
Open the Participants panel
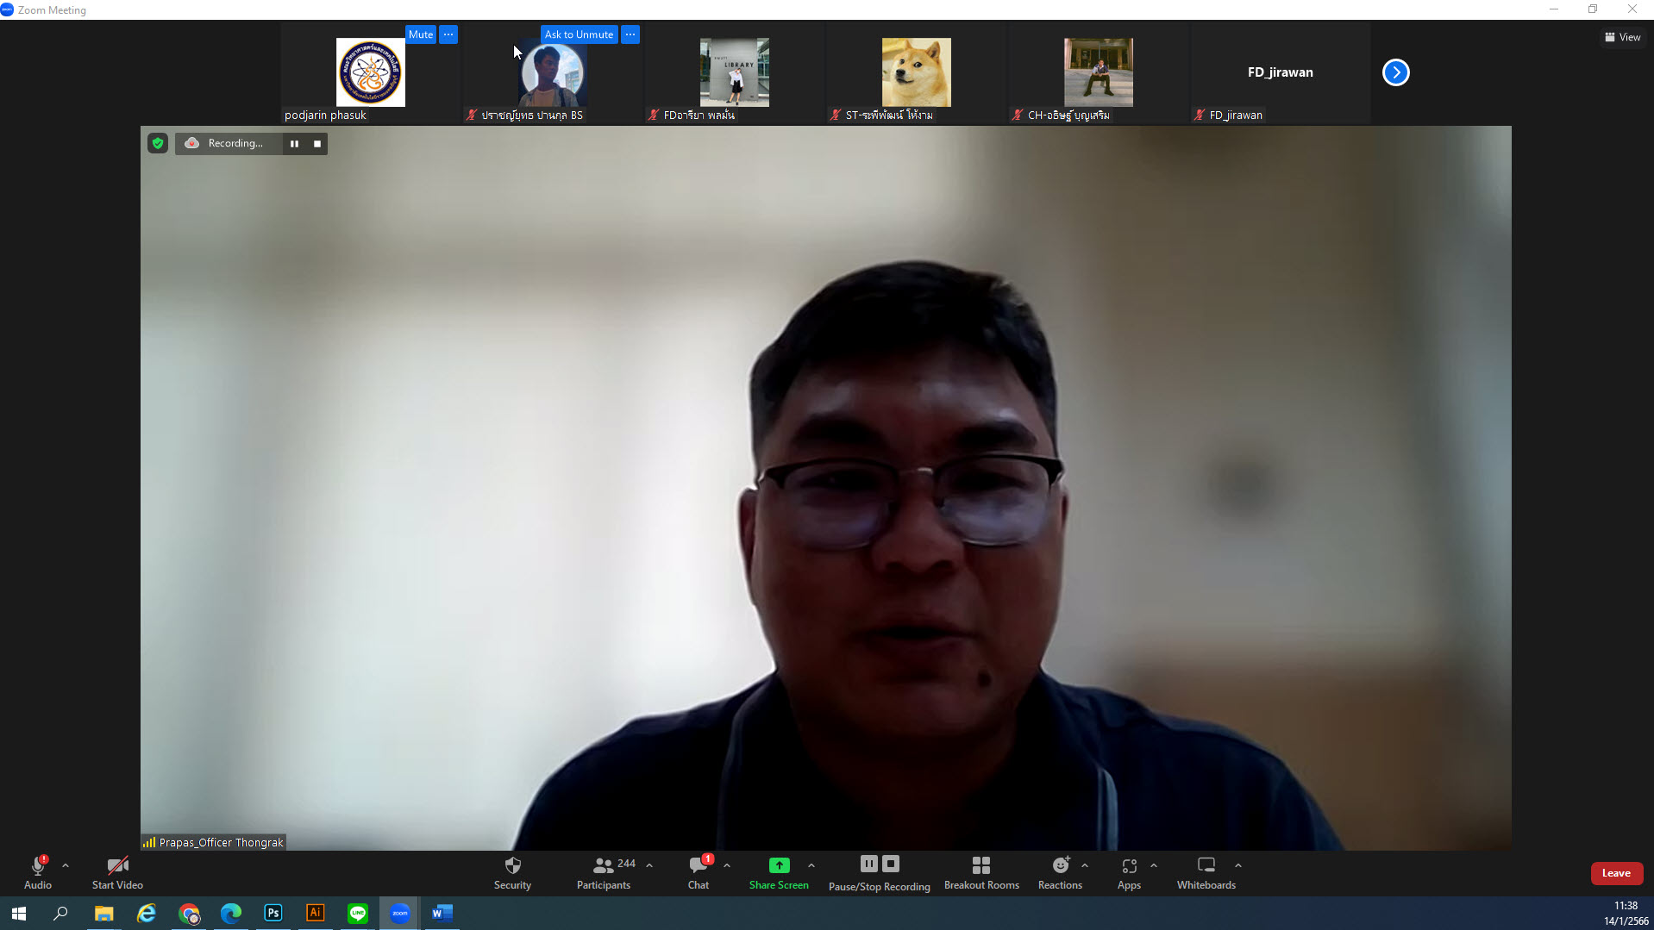pyautogui.click(x=604, y=872)
